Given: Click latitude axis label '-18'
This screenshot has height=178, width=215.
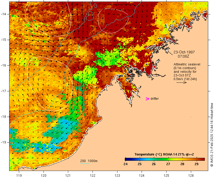Looking at the screenshot, I should tap(3, 117).
